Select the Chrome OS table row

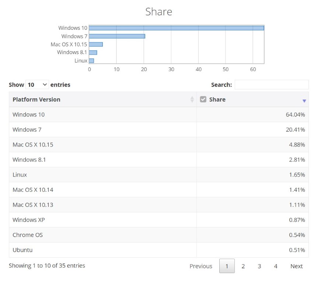pos(159,235)
